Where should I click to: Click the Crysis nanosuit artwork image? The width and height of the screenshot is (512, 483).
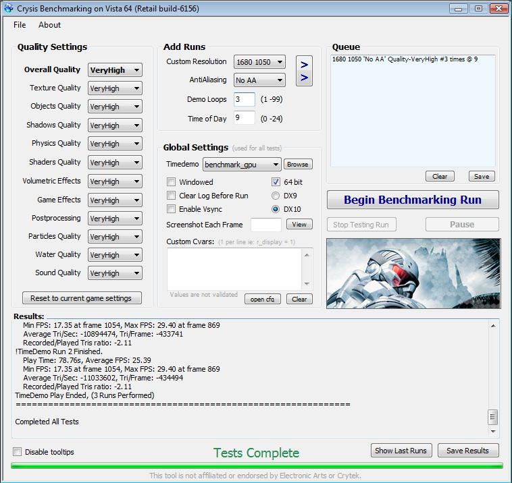[413, 273]
